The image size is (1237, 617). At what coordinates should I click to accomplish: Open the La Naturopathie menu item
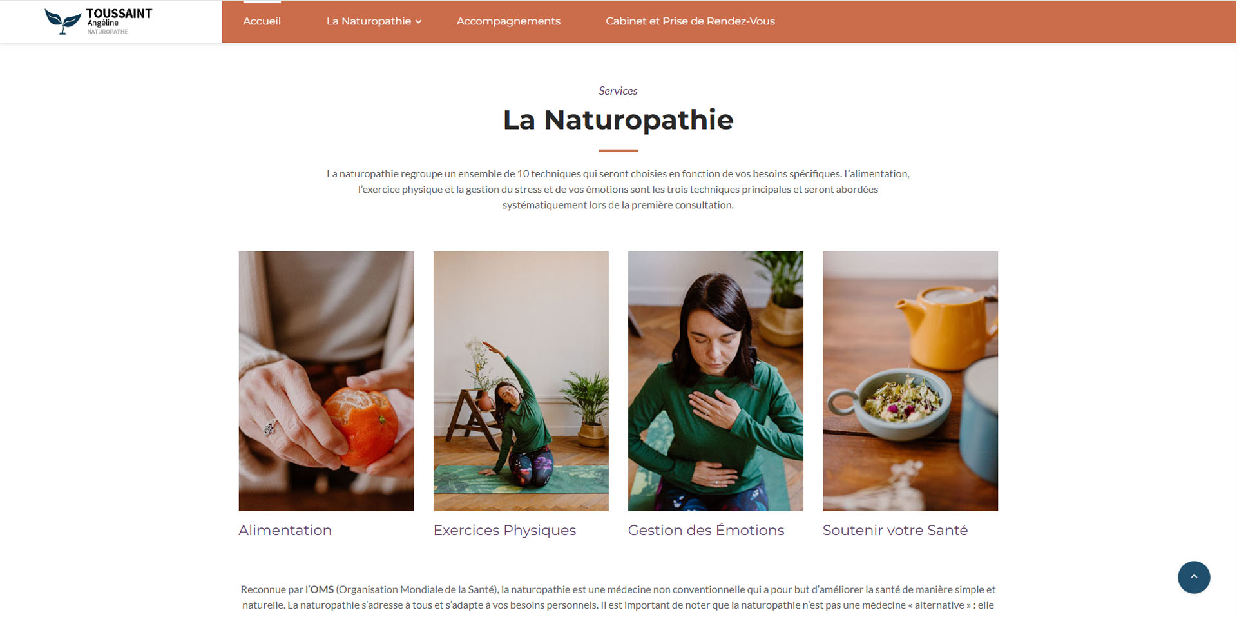(x=369, y=21)
